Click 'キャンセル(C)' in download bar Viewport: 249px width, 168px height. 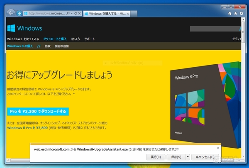tap(205, 157)
